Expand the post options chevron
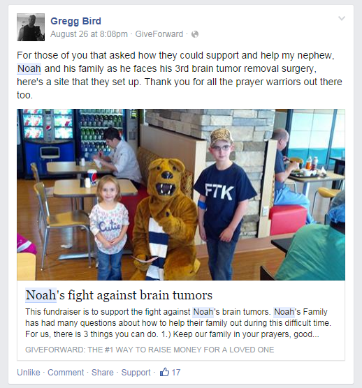The height and width of the screenshot is (388, 362). (342, 18)
